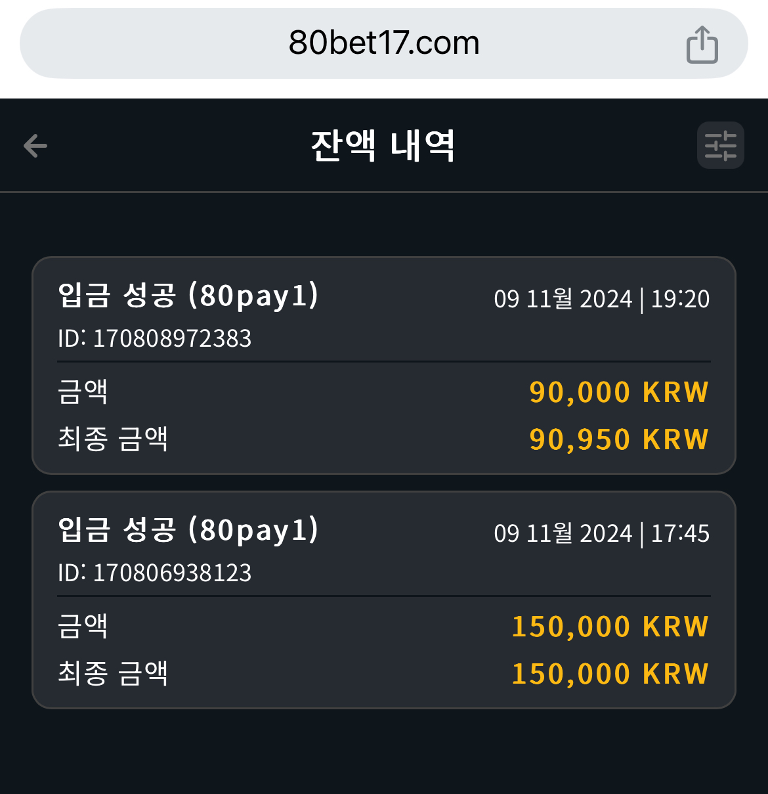Select the 최종 금액 label in first card

[113, 439]
